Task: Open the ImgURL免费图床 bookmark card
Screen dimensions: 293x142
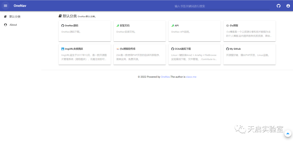Action: pyautogui.click(x=85, y=54)
